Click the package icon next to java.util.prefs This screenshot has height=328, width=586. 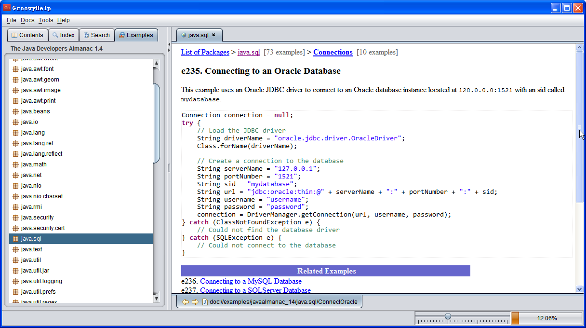[16, 292]
